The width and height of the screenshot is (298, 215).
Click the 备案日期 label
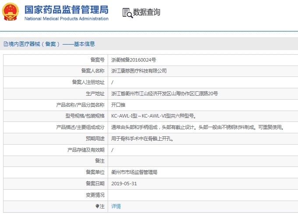(95, 184)
